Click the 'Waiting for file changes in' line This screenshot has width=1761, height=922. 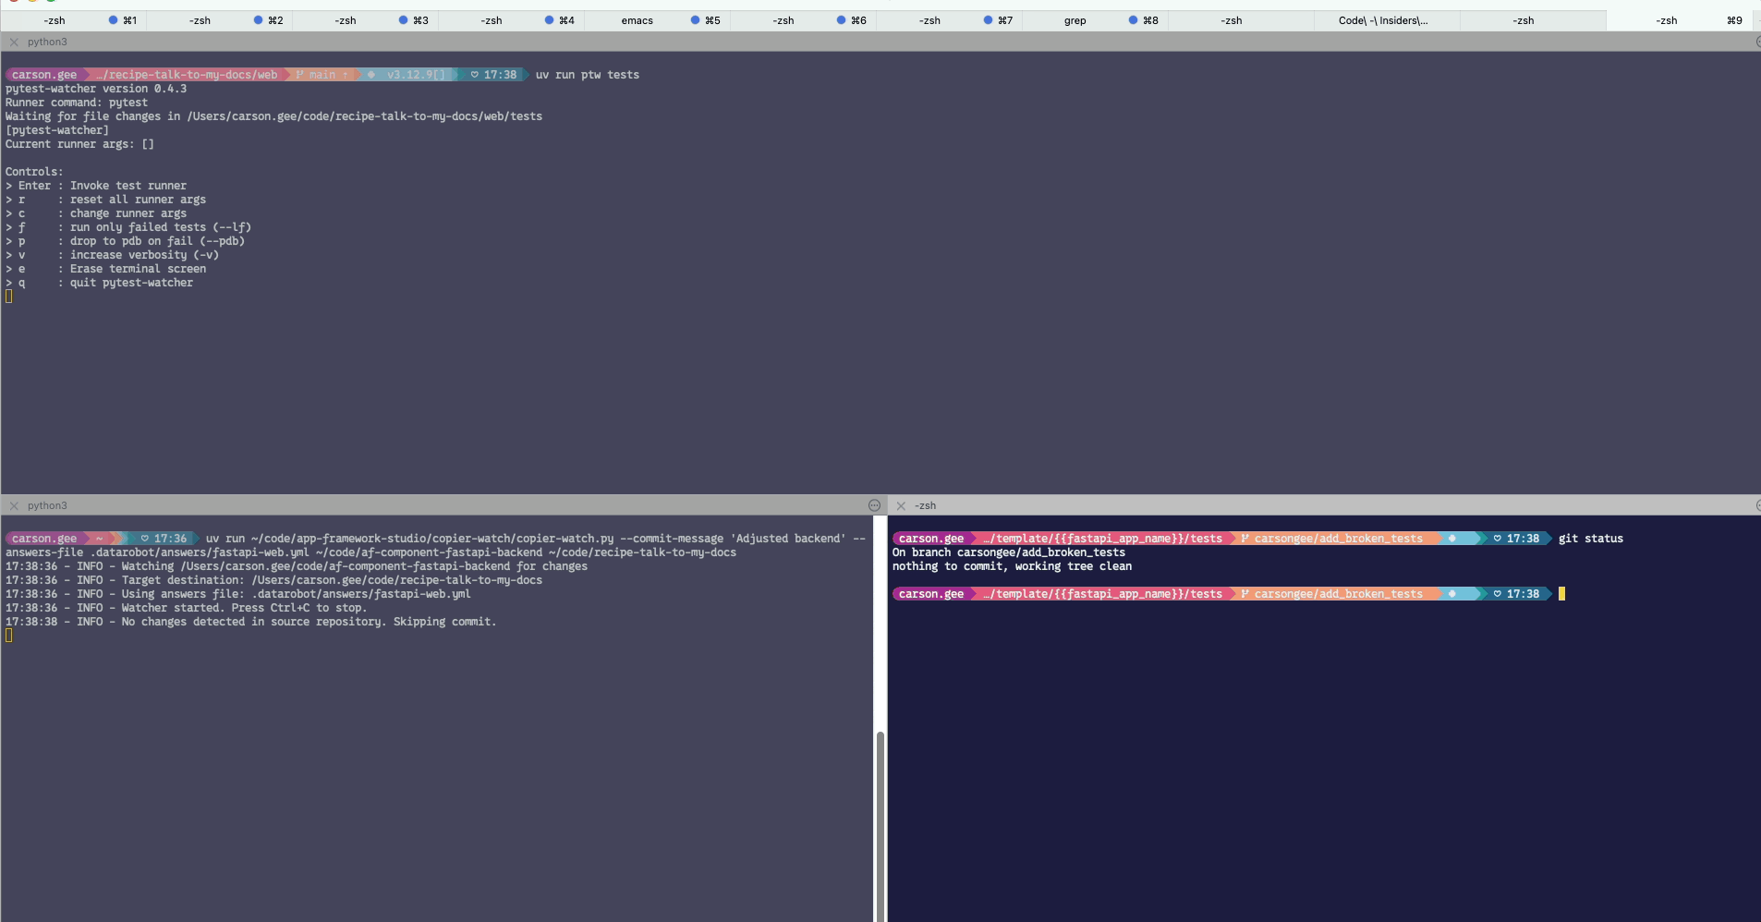coord(273,116)
